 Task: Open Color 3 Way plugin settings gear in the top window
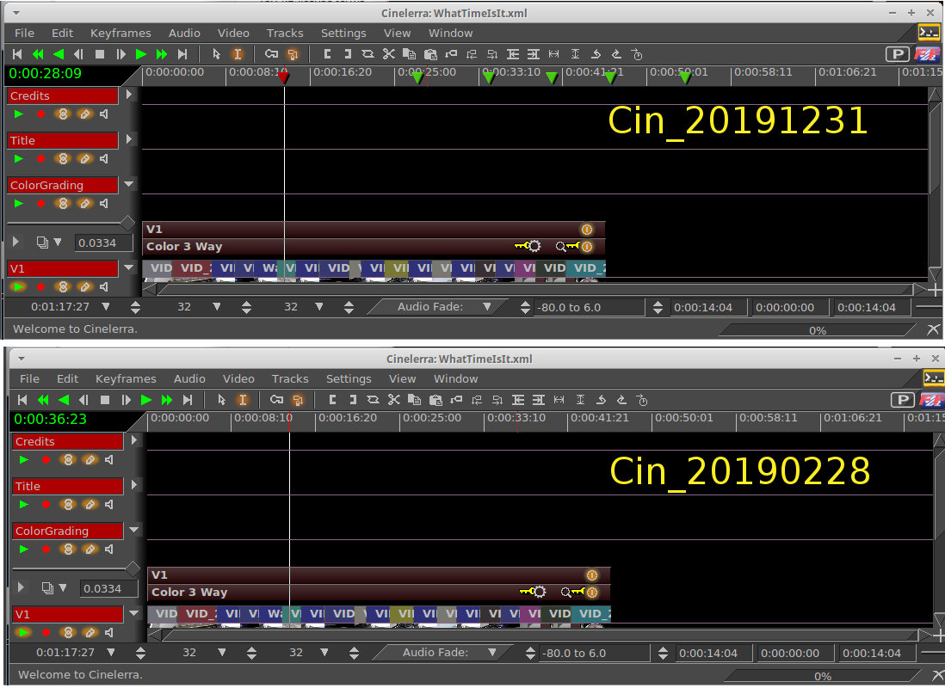point(533,247)
